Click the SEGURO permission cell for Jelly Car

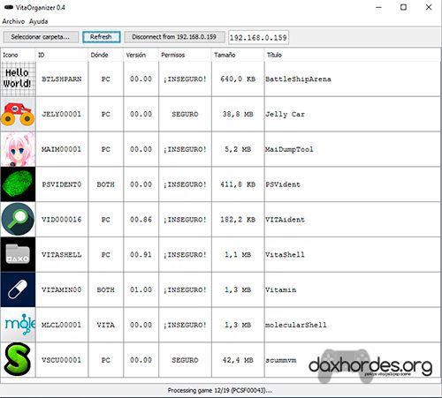[185, 114]
